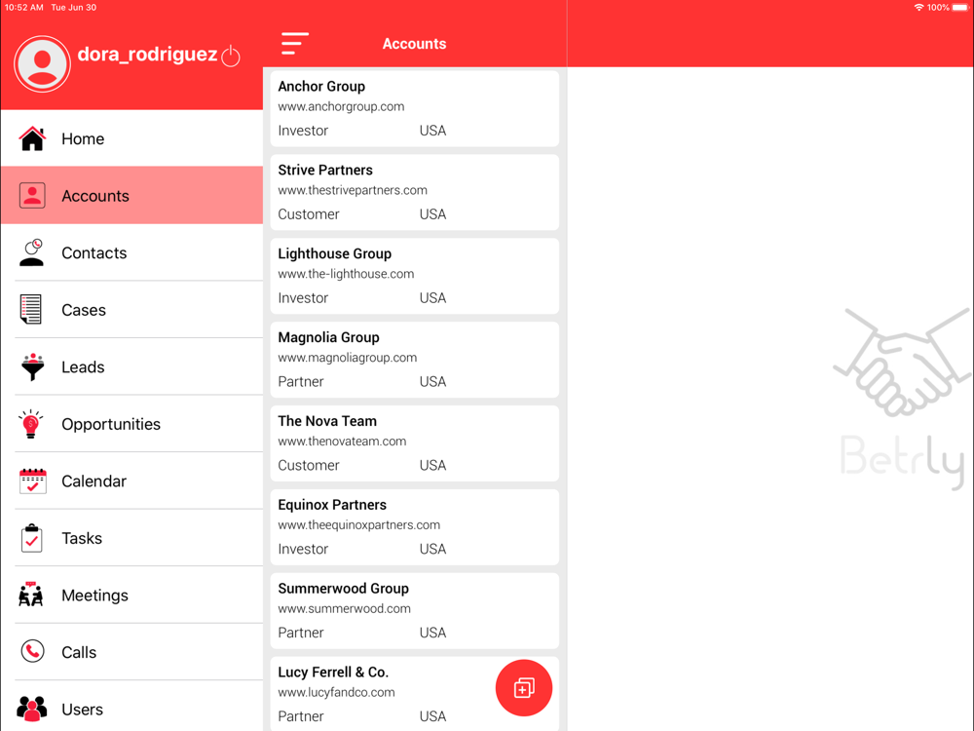Image resolution: width=974 pixels, height=731 pixels.
Task: Open Contacts menu item
Action: (131, 252)
